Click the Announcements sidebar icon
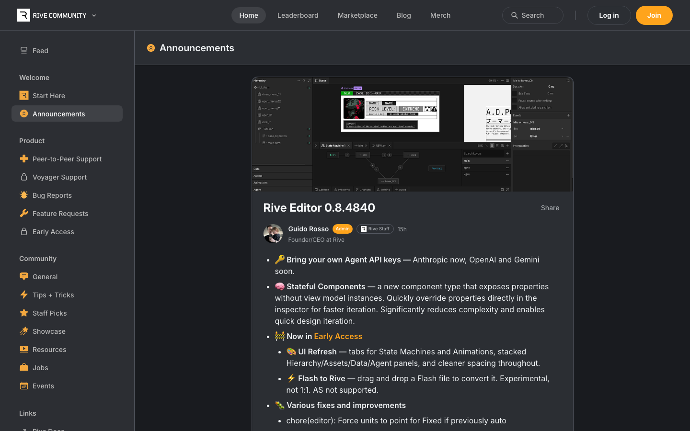Viewport: 690px width, 431px height. pyautogui.click(x=24, y=113)
